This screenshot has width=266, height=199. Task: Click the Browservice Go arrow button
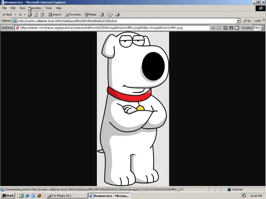point(213,28)
